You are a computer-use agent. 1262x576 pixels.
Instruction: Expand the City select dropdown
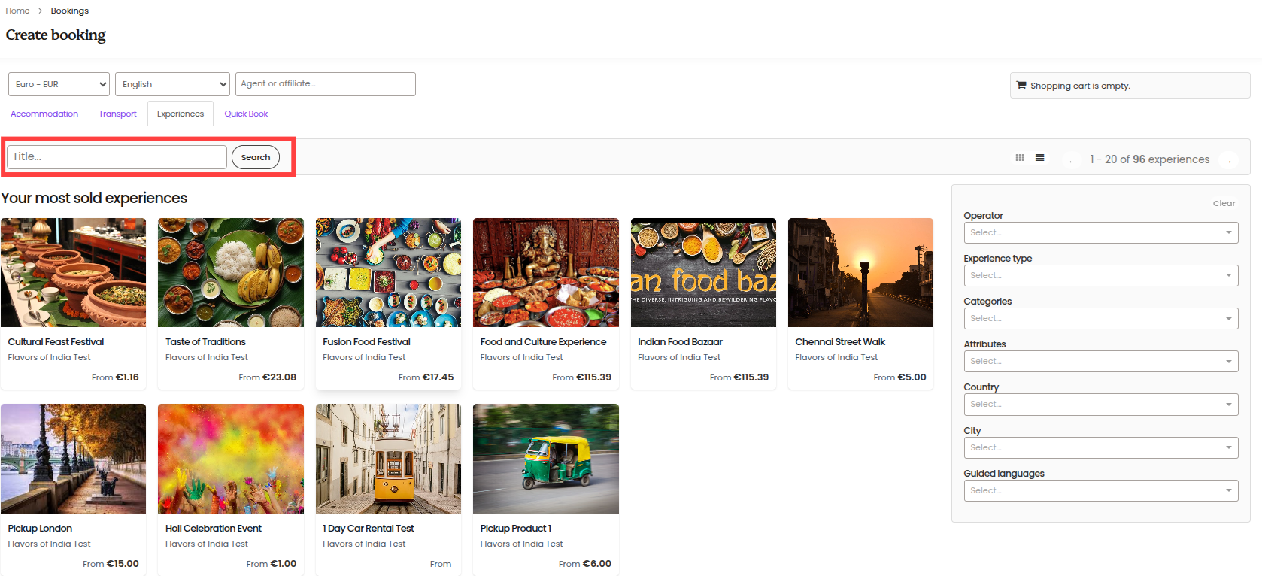[1101, 447]
